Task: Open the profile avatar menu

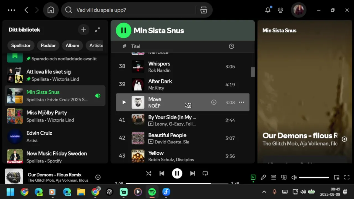Action: (298, 10)
